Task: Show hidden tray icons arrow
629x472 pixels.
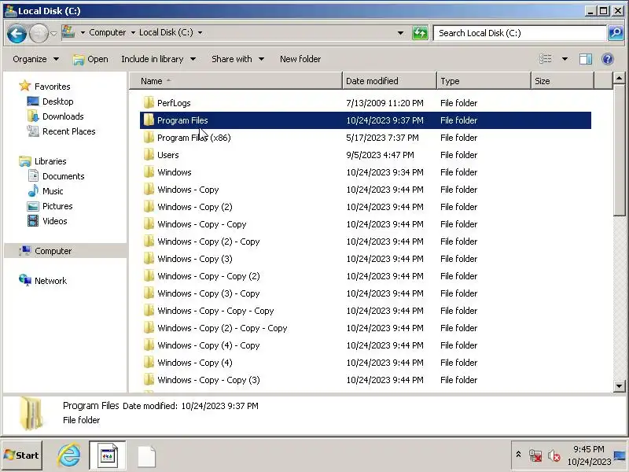Action: click(518, 455)
